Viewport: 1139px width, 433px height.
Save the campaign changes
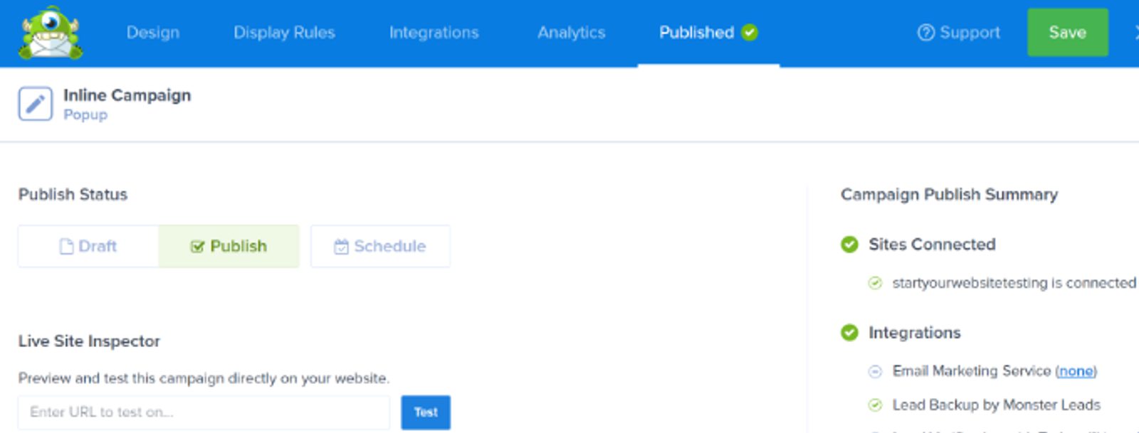click(x=1066, y=32)
